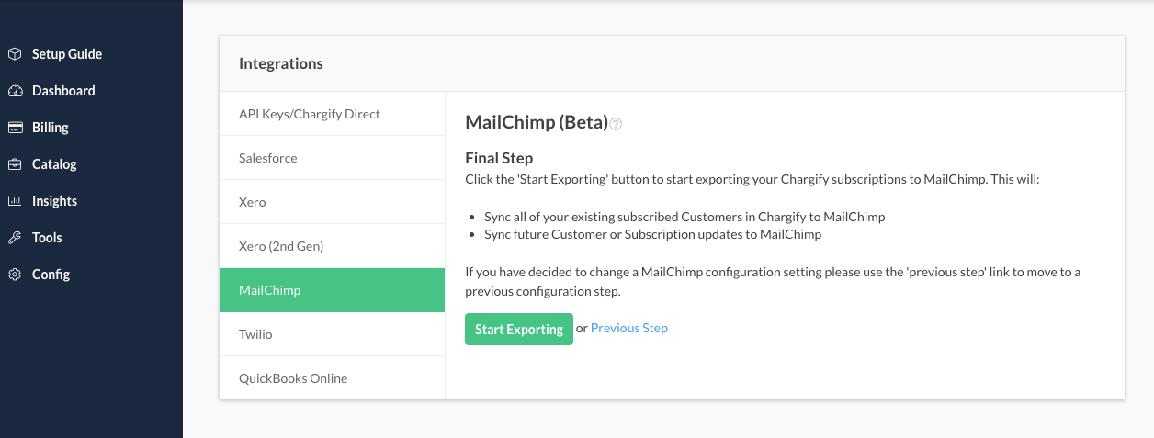Navigate to the Catalog text label
The image size is (1154, 438).
[54, 164]
